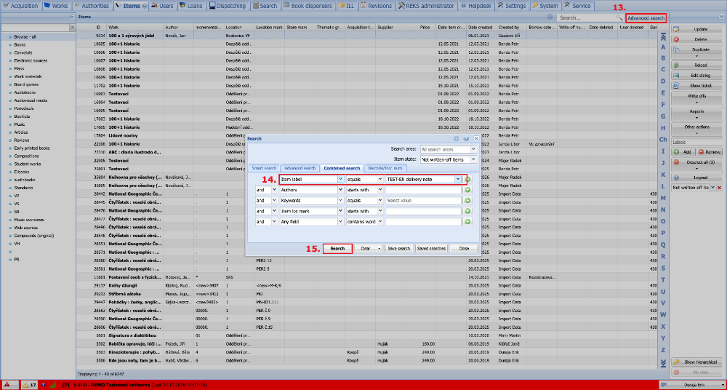Screen dimensions: 727x390
Task: Add a condition after the Keywords row
Action: 467,201
